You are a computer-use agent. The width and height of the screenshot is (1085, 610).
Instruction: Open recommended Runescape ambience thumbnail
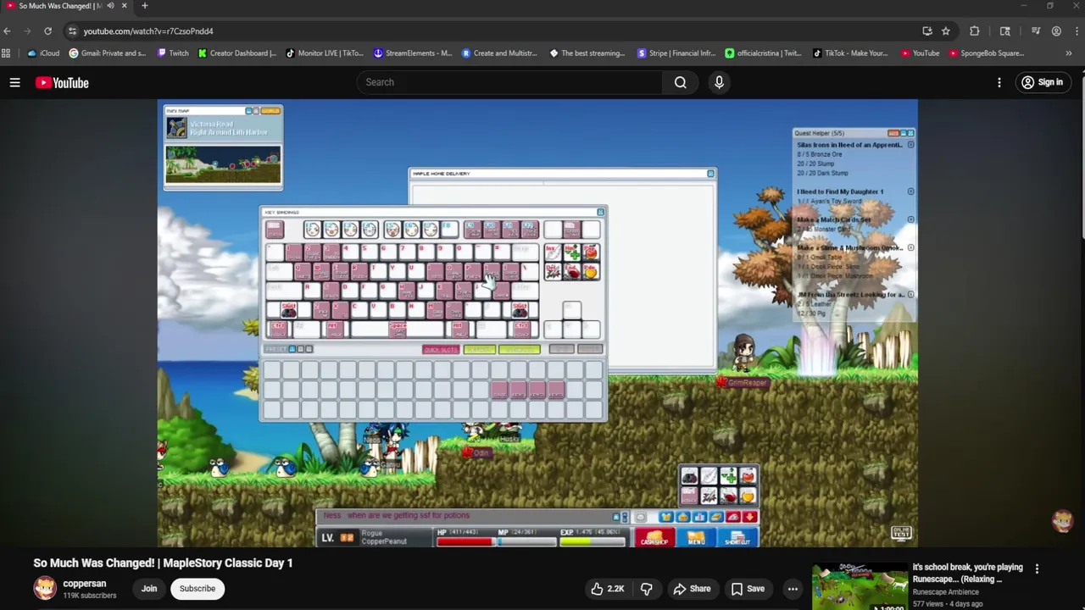click(x=860, y=586)
